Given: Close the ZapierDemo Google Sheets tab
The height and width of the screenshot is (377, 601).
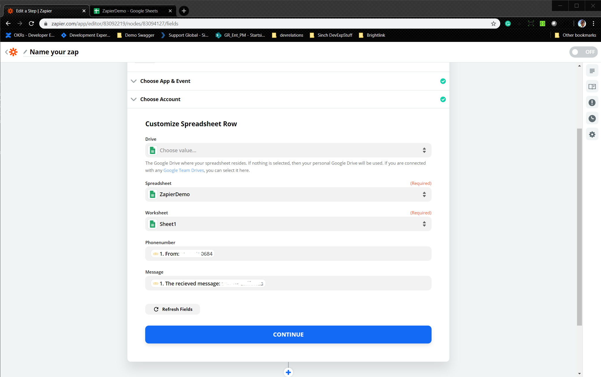Looking at the screenshot, I should click(170, 11).
